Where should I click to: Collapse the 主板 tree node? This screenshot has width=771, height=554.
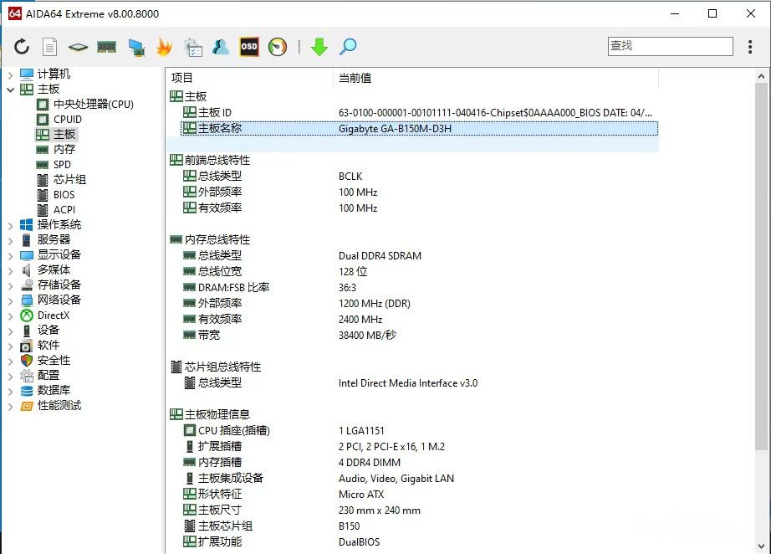[x=10, y=90]
